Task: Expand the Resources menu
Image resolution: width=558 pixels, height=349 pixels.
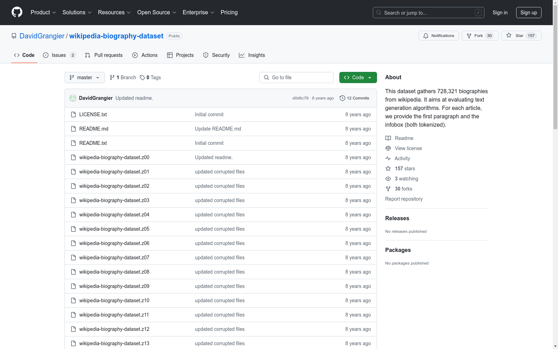Action: 114,13
